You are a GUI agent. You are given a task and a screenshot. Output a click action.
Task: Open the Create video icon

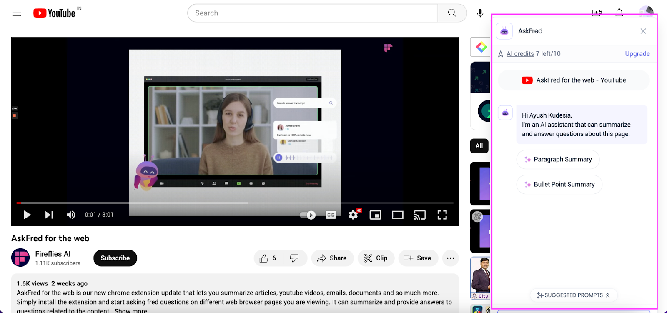tap(597, 13)
